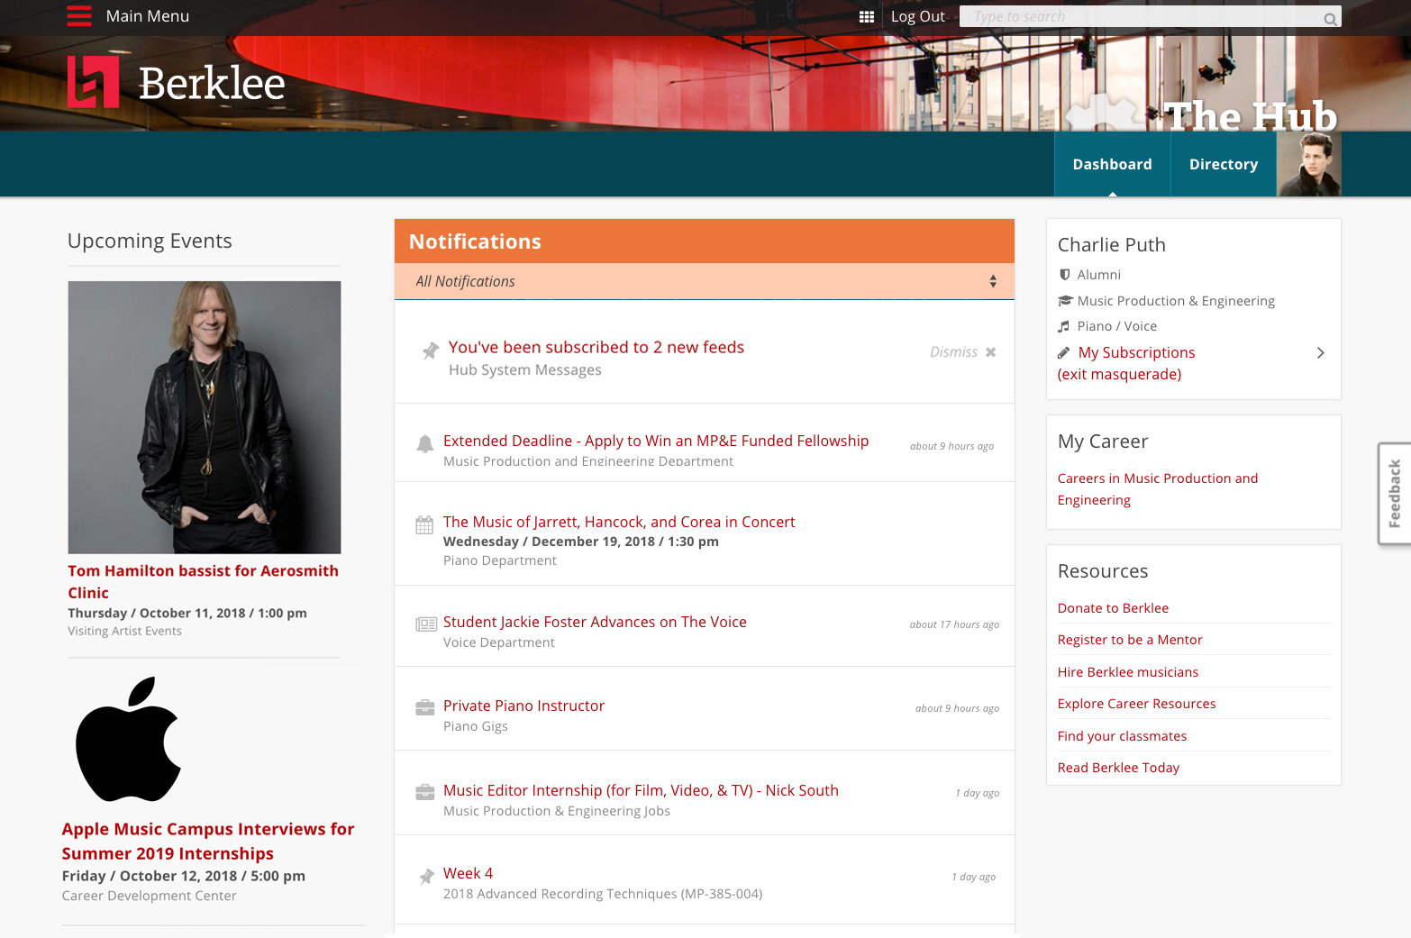Click the Log Out link
This screenshot has width=1411, height=938.
click(917, 17)
